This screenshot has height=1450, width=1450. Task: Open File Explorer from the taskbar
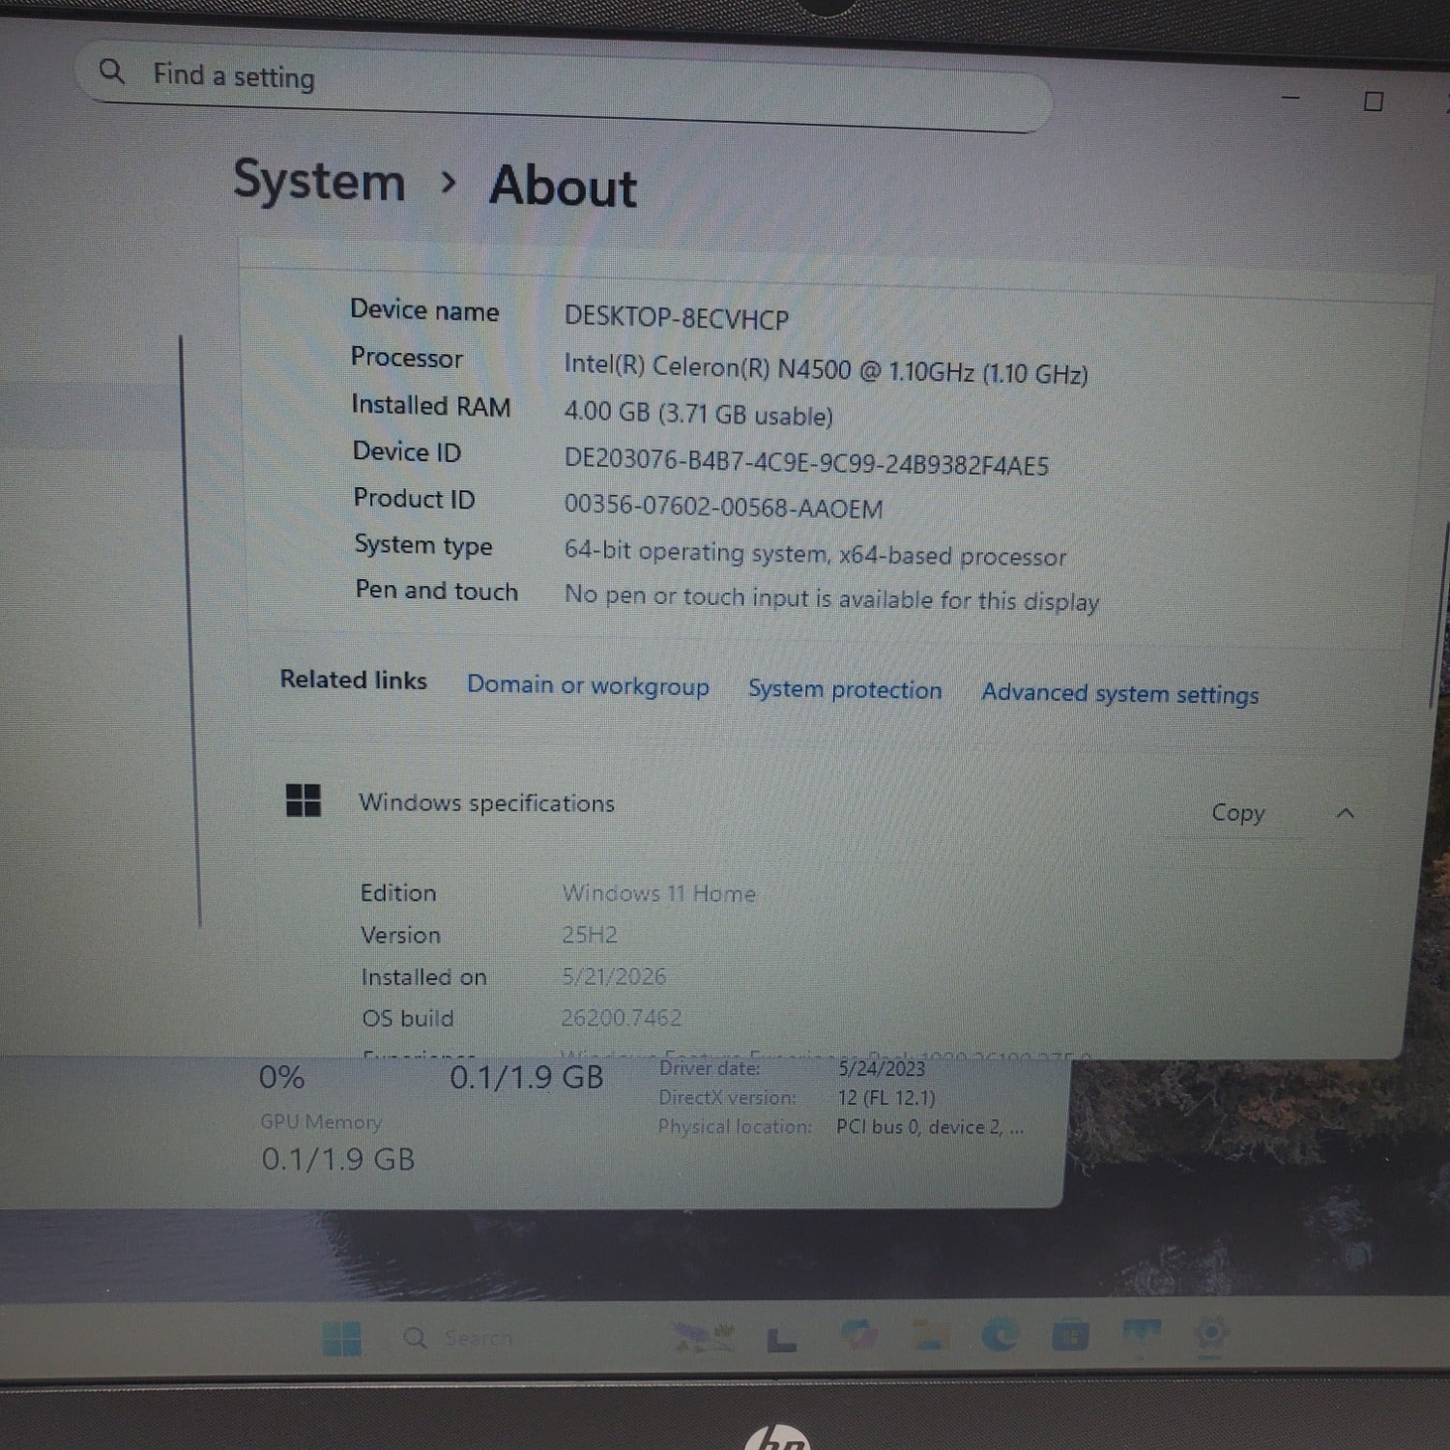click(931, 1335)
